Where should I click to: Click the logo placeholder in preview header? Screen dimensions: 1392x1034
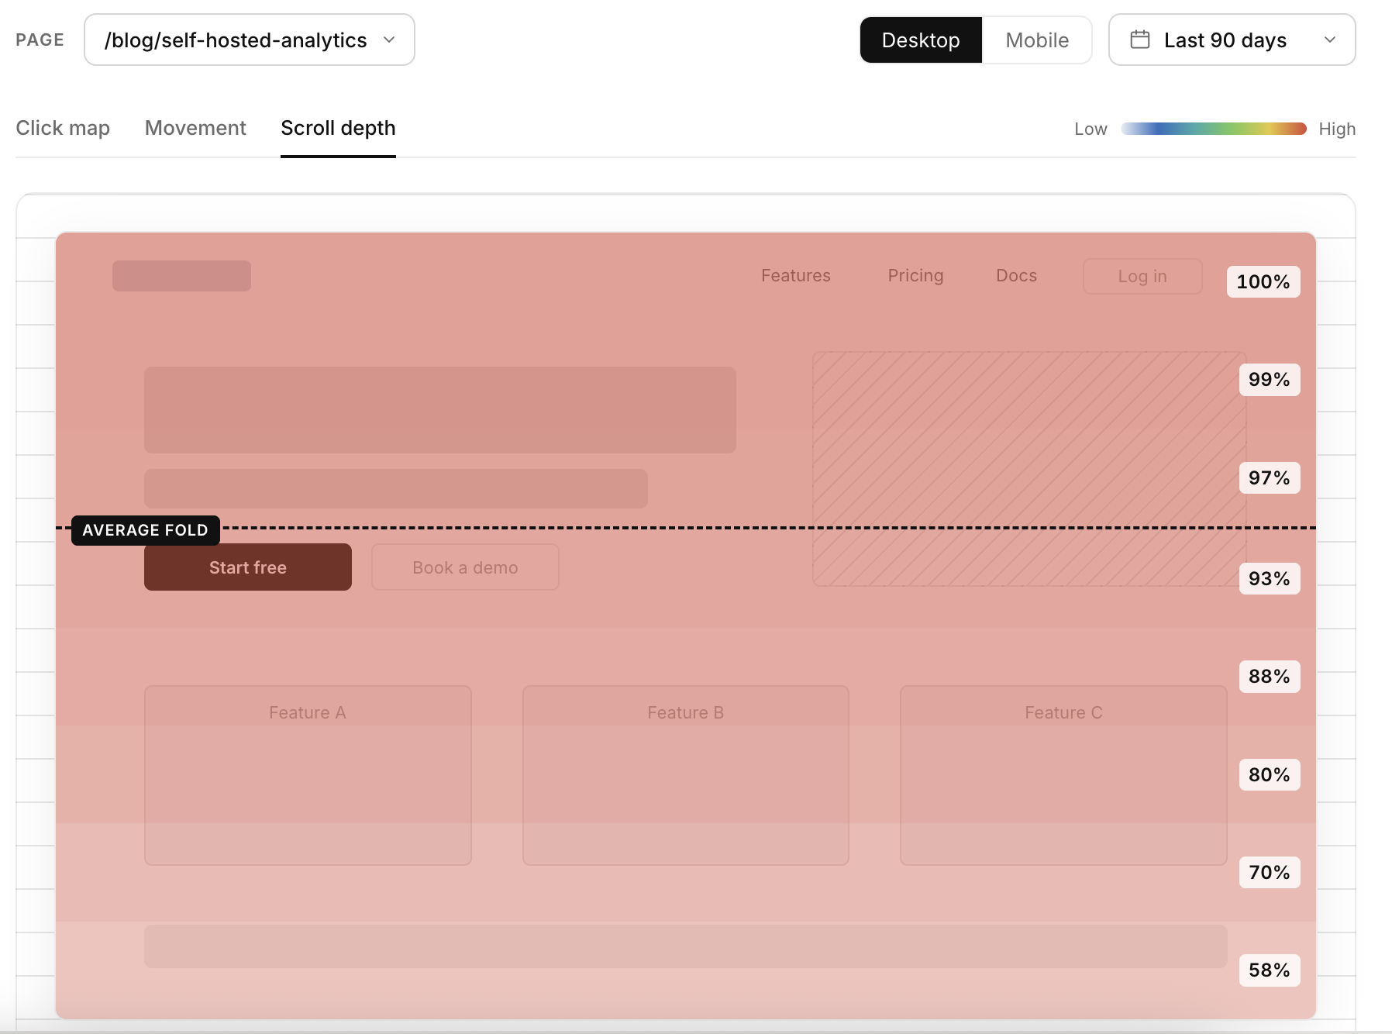coord(181,276)
